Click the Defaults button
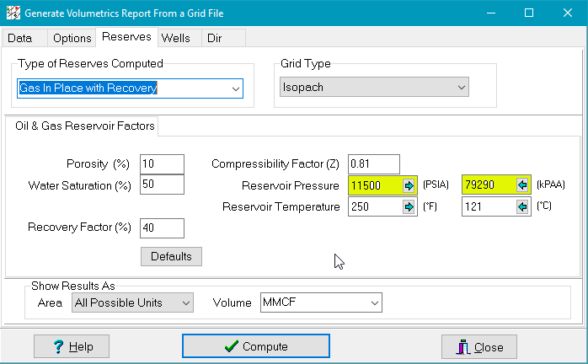The height and width of the screenshot is (364, 588). 171,256
